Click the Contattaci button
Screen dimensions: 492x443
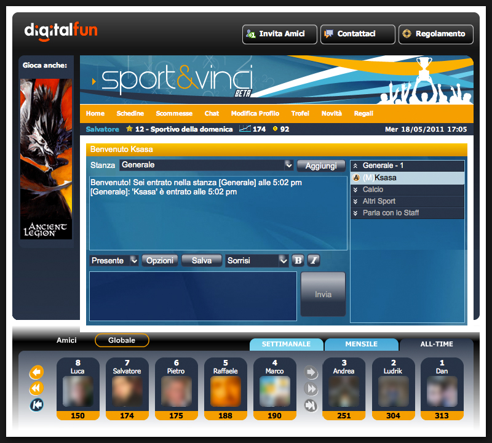[x=358, y=34]
